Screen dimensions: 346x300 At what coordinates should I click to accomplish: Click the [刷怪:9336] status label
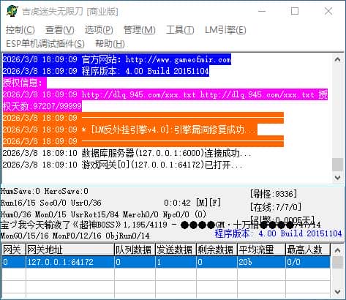tap(274, 194)
